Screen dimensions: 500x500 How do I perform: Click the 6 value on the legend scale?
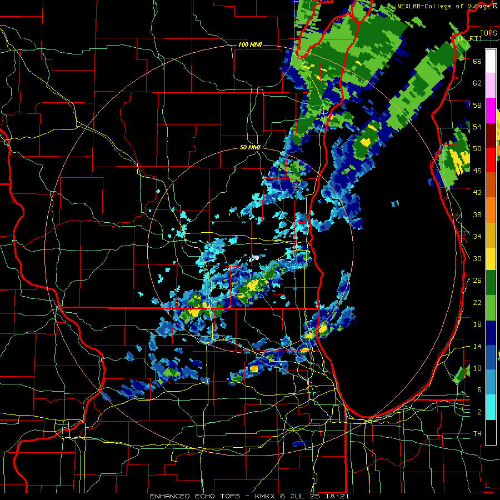(479, 389)
